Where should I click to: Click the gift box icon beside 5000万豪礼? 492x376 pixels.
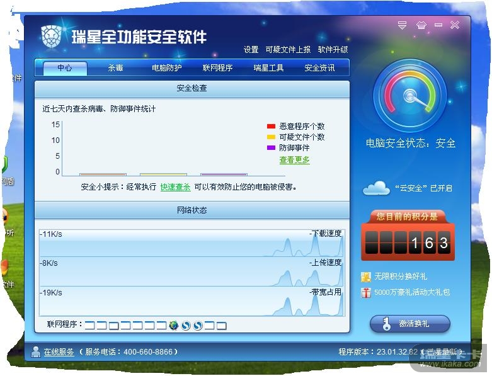click(x=366, y=293)
